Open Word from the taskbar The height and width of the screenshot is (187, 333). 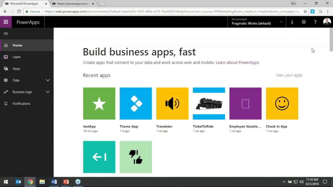[x=54, y=182]
